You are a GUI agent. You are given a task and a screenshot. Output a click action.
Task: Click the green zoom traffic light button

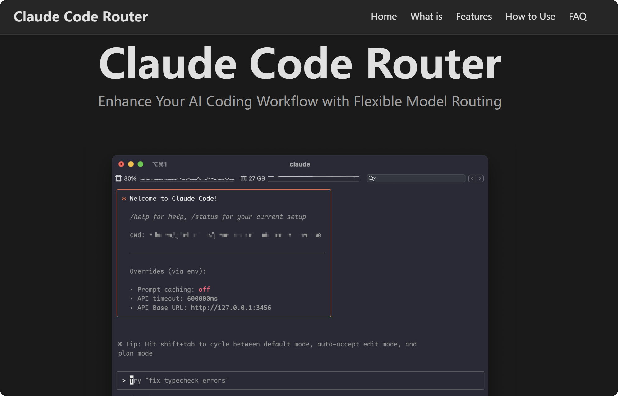[x=141, y=163]
